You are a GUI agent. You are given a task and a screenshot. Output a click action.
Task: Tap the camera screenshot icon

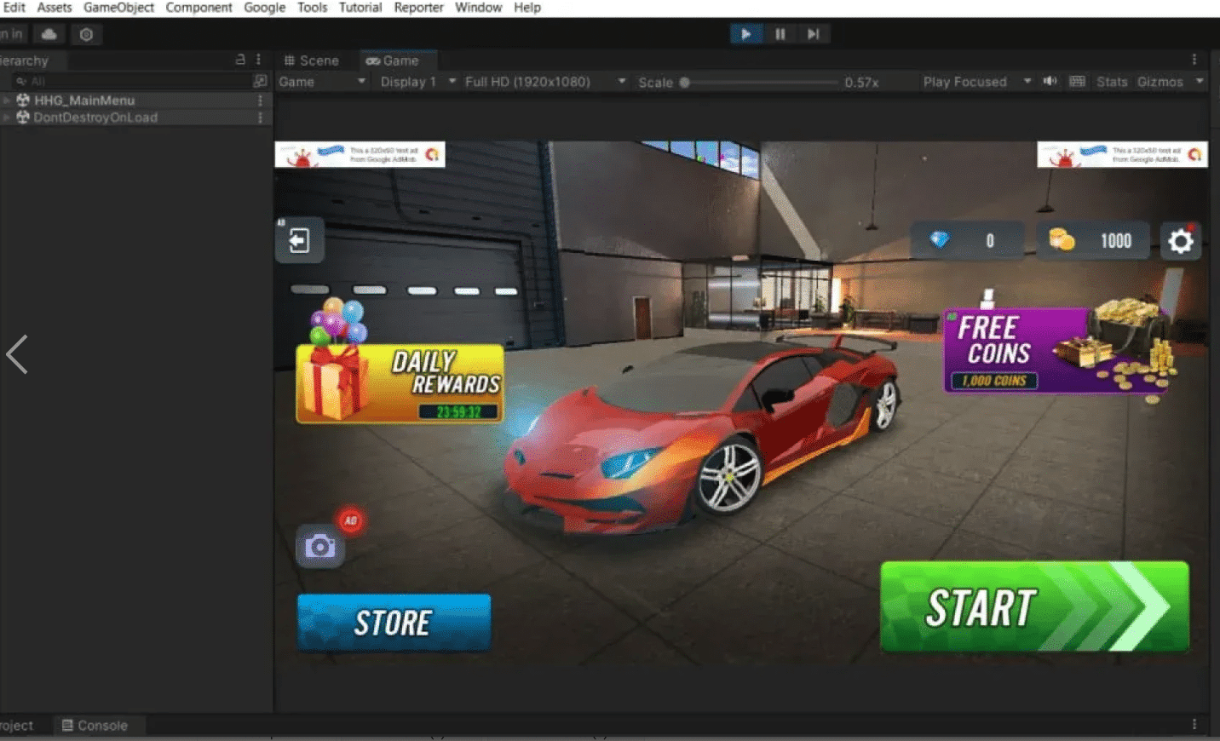319,547
